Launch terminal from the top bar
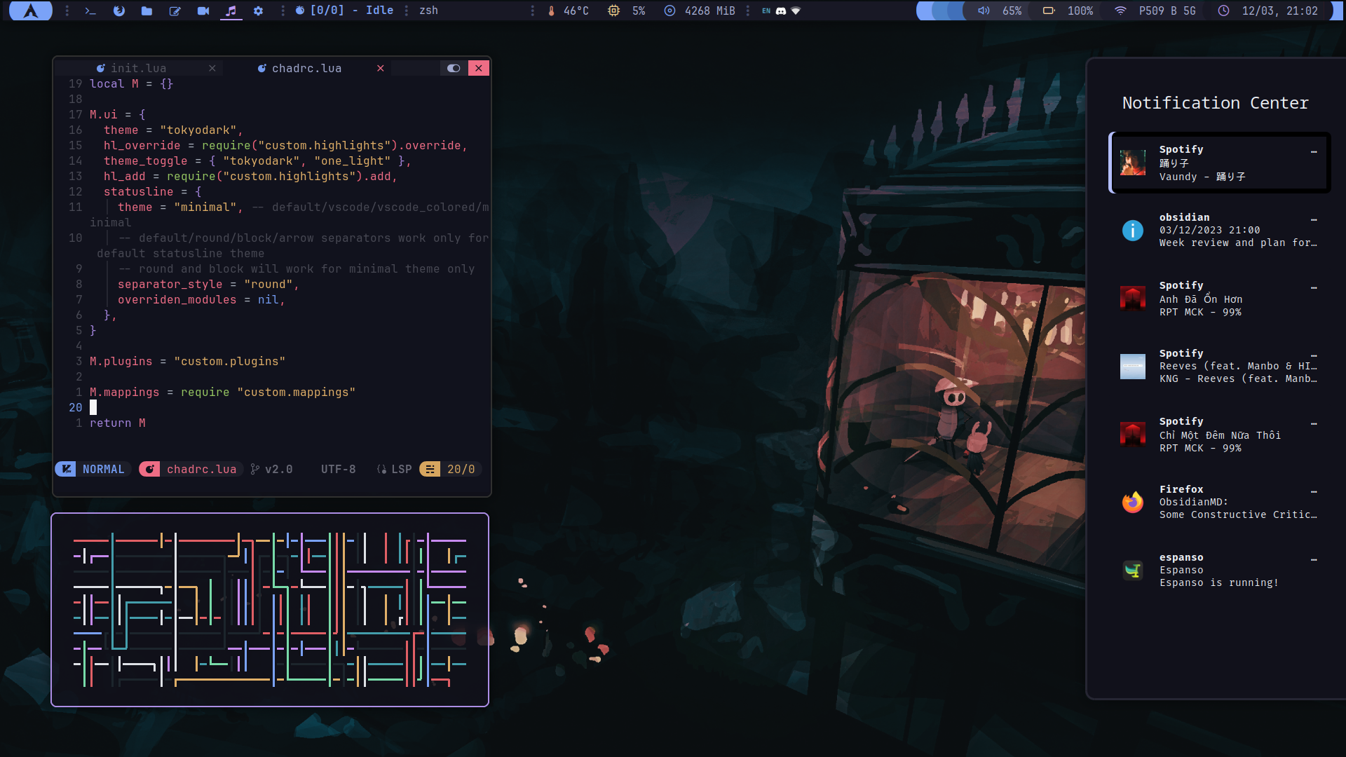Viewport: 1346px width, 757px height. coord(90,11)
